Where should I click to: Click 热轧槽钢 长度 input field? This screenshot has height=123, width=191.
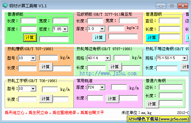[x=28, y=68]
